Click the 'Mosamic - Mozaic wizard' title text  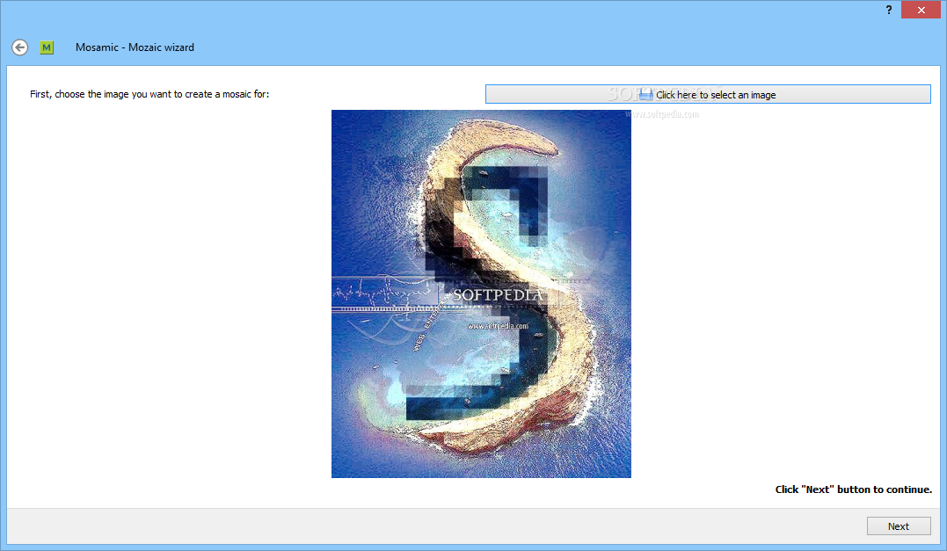click(135, 47)
